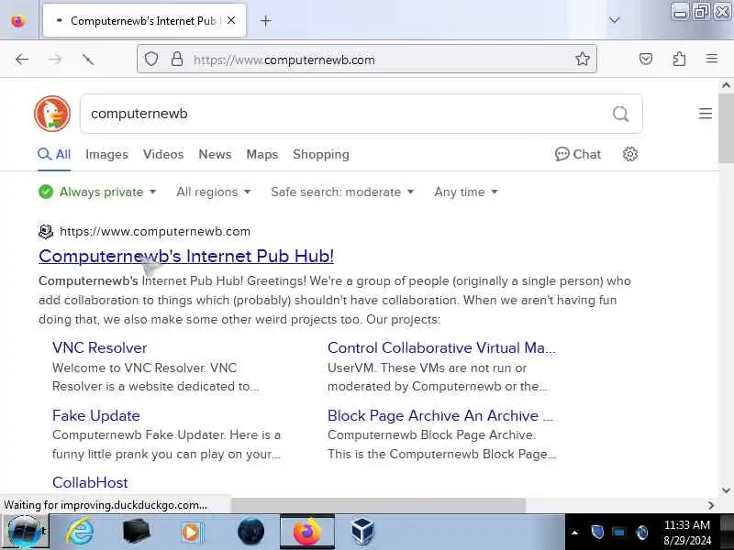Open the clock showing 11:33 AM
Image resolution: width=734 pixels, height=550 pixels.
686,533
